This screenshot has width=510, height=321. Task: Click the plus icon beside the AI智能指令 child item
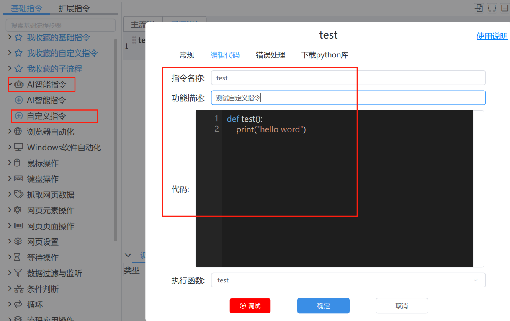pos(19,100)
